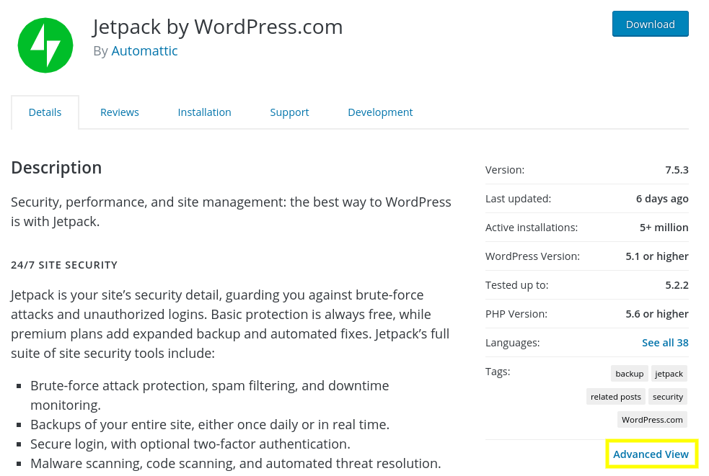Download the Jetpack plugin

click(x=651, y=24)
